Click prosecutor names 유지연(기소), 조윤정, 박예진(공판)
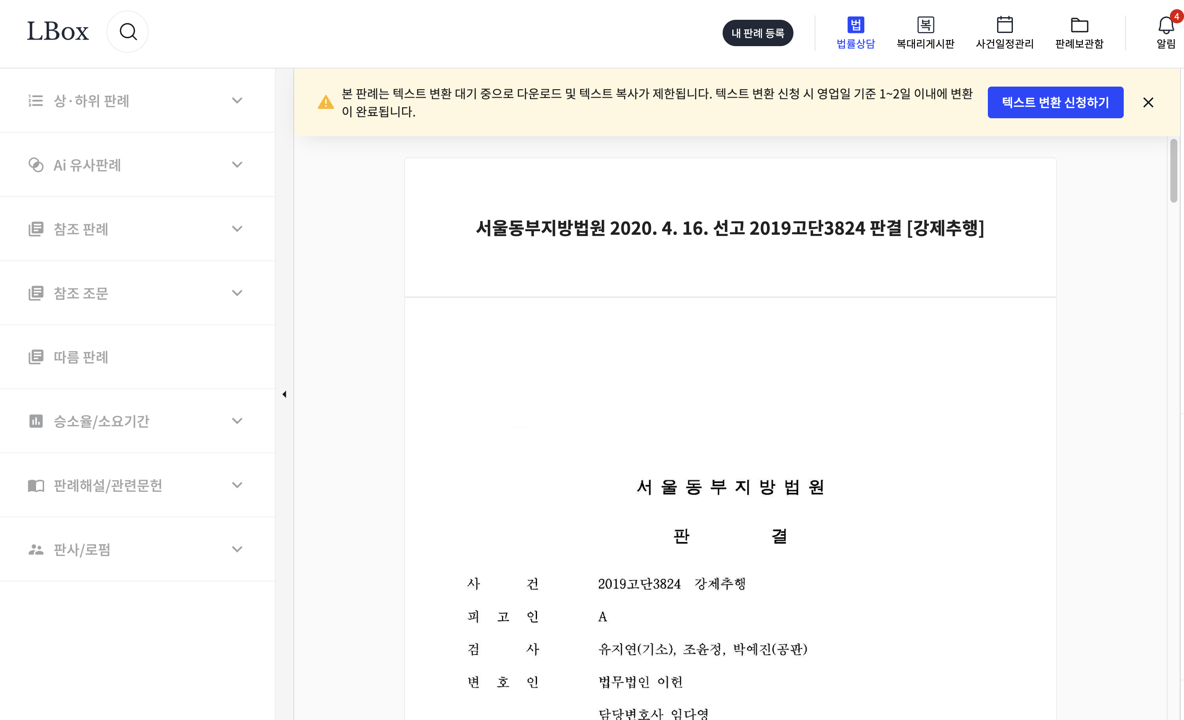This screenshot has width=1184, height=720. [702, 649]
